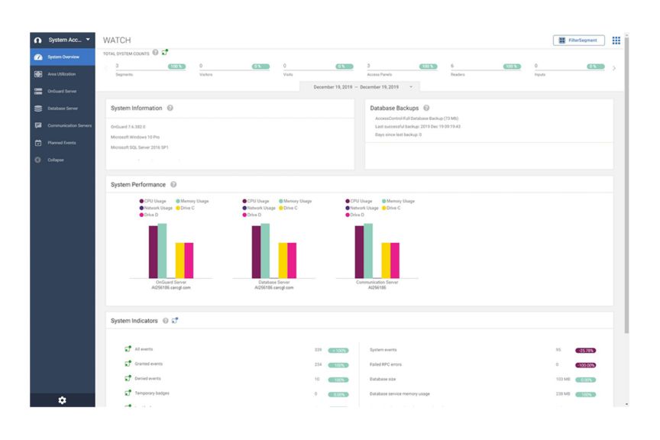Click the System Performance help icon
This screenshot has width=660, height=440.
pyautogui.click(x=173, y=184)
